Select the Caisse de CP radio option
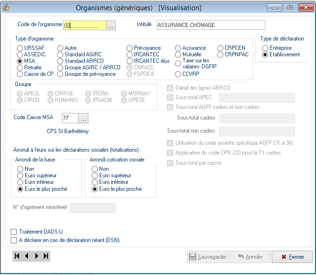Screen dimensions: 316x275 point(20,74)
